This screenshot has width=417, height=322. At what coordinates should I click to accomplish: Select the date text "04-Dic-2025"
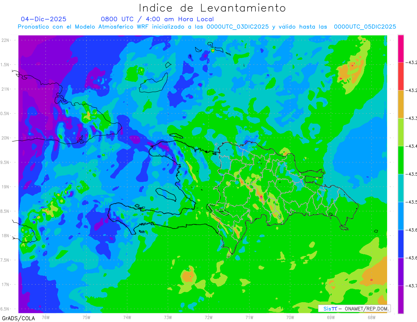point(43,19)
